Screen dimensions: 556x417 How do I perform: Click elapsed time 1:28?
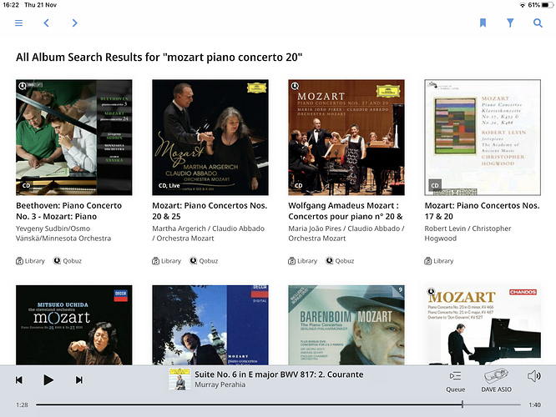[22, 404]
